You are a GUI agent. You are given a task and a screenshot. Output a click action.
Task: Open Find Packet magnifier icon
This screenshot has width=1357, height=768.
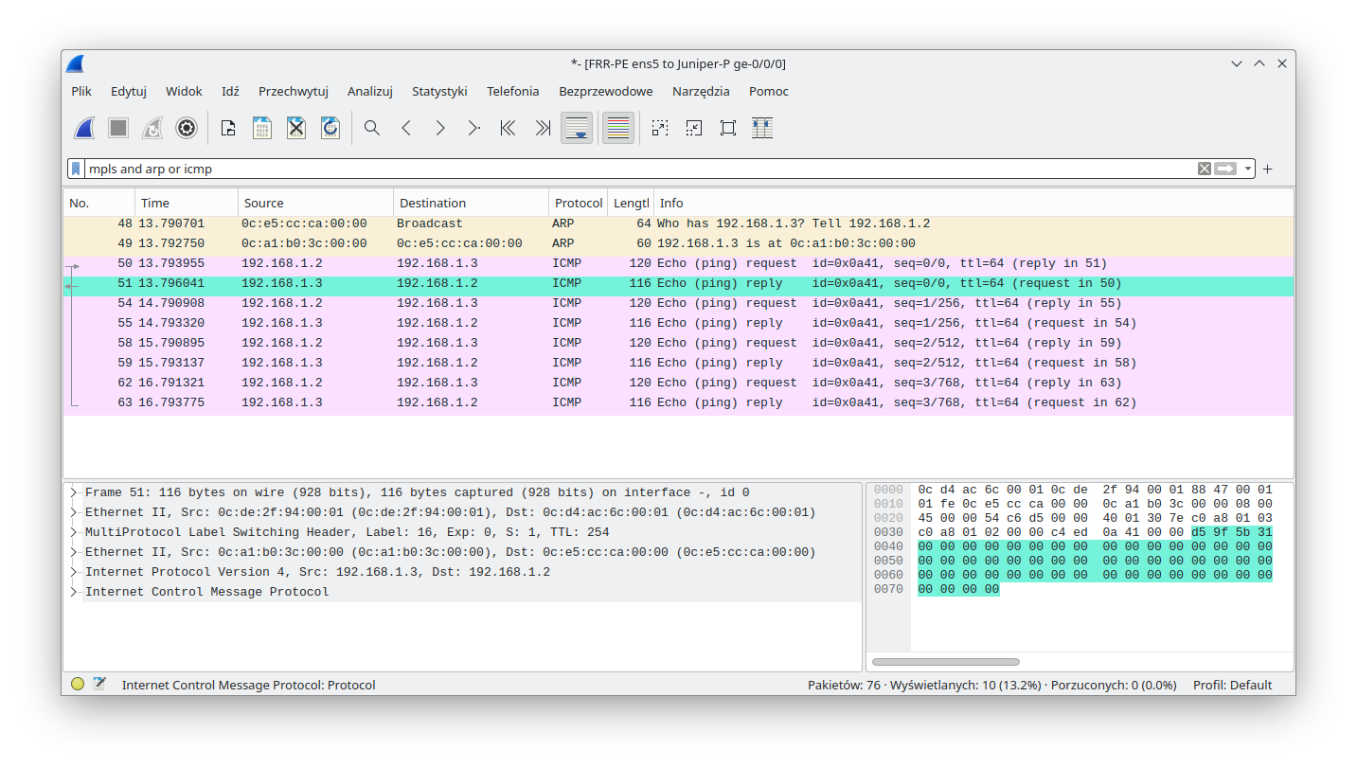372,128
